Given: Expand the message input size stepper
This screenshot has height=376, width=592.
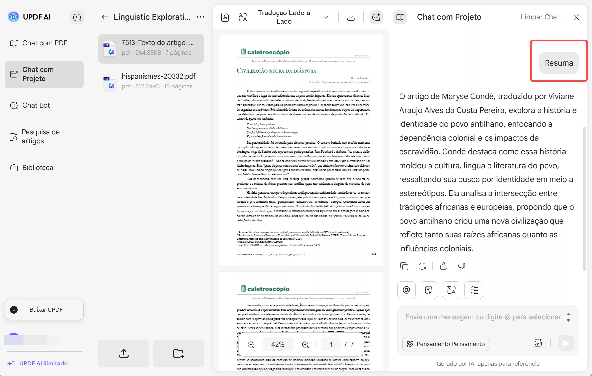Looking at the screenshot, I should (x=568, y=317).
